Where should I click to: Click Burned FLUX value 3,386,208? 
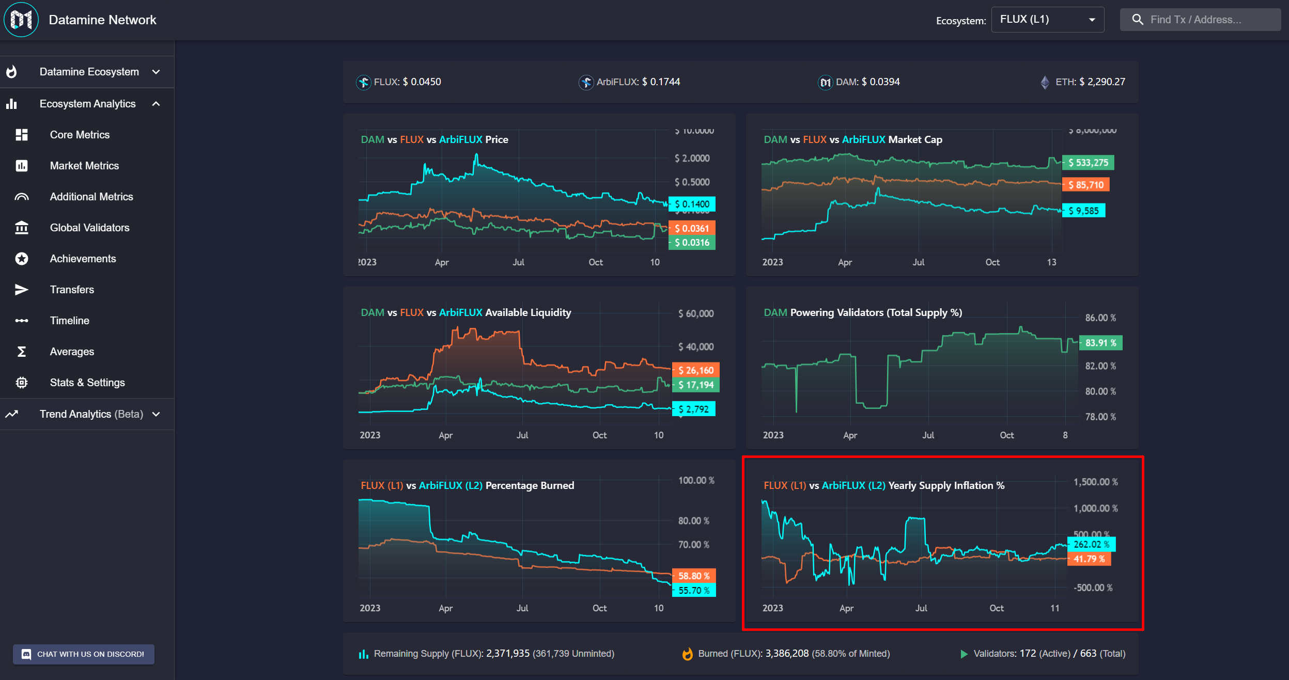pos(787,654)
